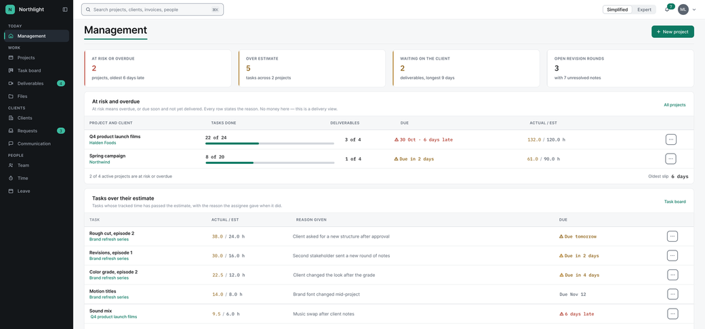Select the Open revision rounds card
The height and width of the screenshot is (329, 705).
(620, 68)
